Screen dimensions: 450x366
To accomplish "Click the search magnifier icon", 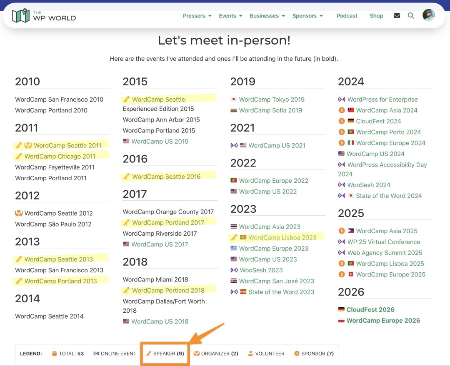I will click(411, 15).
